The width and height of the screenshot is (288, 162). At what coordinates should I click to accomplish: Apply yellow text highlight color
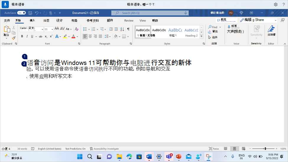65,36
